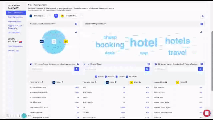Sort by Count in the Expedia unique table
The width and height of the screenshot is (213, 120).
coord(183,82)
